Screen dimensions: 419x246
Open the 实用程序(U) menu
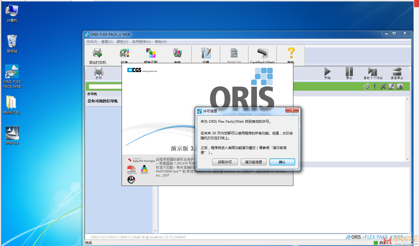click(141, 42)
